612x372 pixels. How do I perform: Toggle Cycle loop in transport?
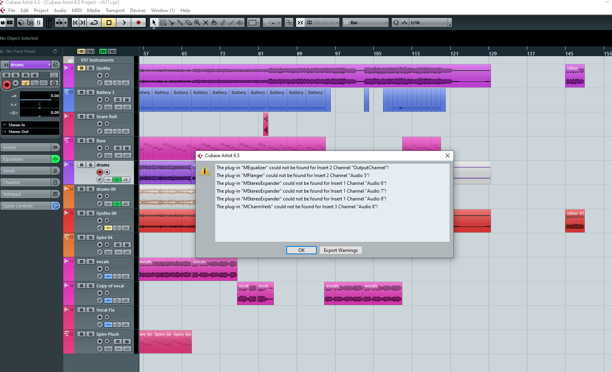(x=94, y=23)
